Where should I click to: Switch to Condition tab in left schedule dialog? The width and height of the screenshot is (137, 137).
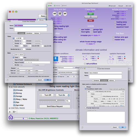[29, 33]
